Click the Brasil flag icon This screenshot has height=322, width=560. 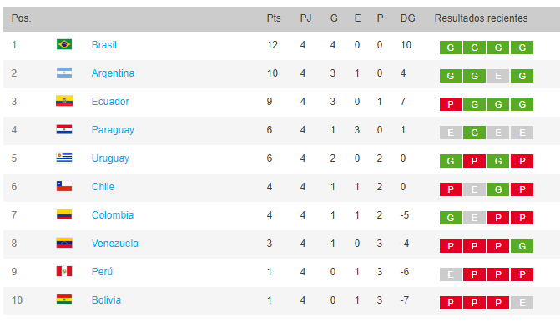[x=64, y=44]
